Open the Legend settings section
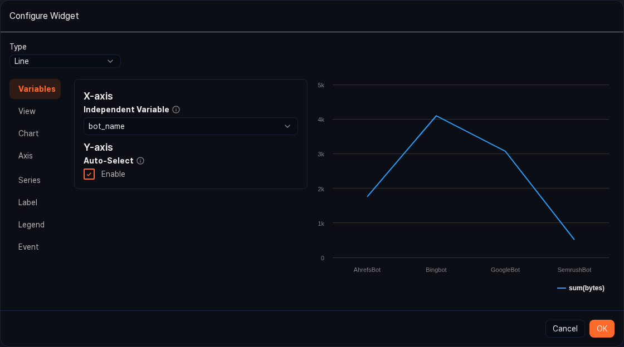This screenshot has height=347, width=624. (31, 225)
